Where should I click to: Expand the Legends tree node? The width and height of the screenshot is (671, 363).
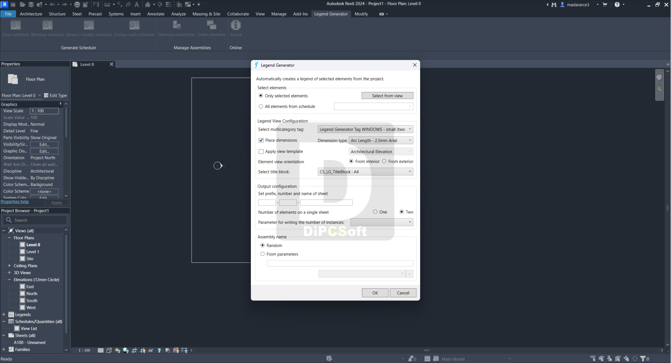4,314
